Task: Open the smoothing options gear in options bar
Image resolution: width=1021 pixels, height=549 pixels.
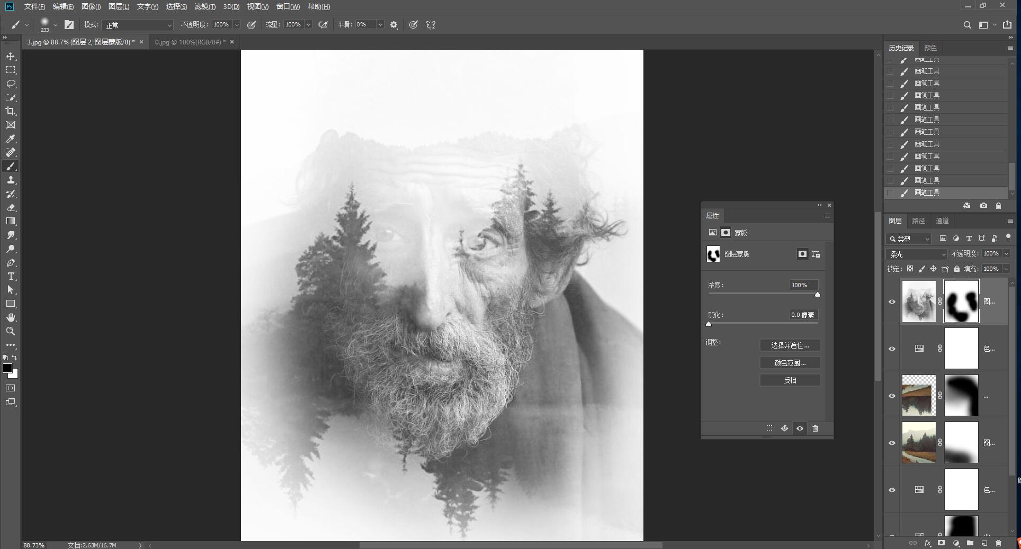Action: coord(393,25)
